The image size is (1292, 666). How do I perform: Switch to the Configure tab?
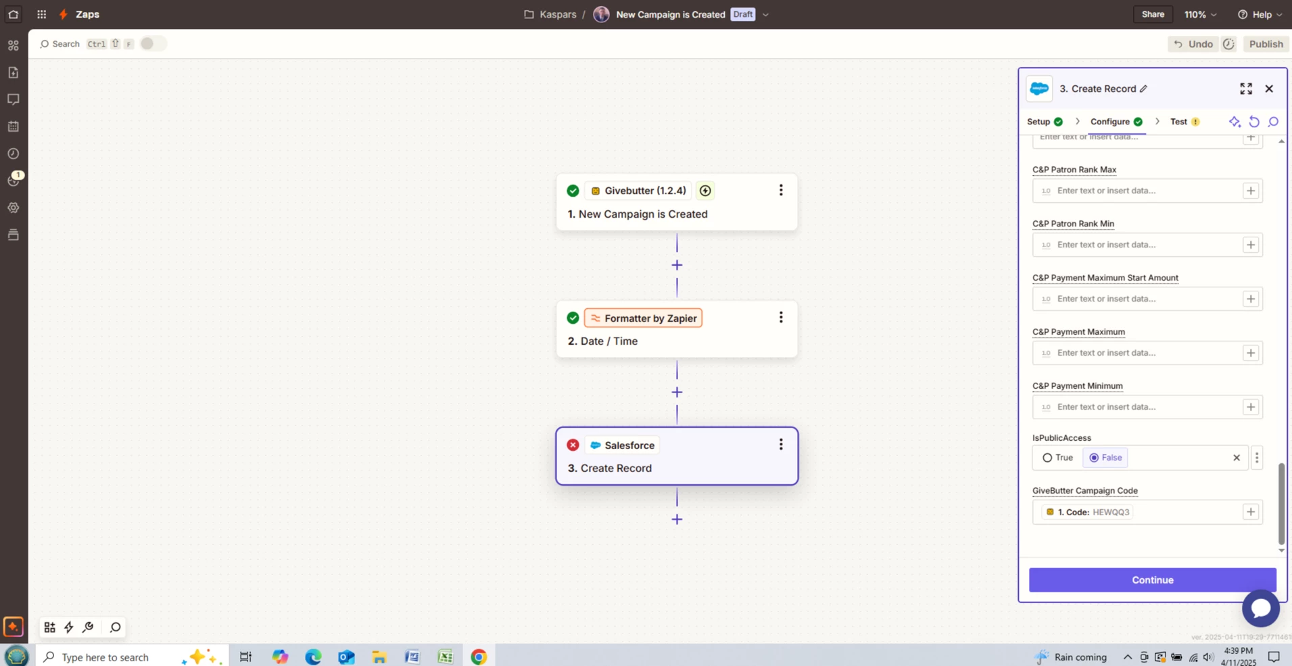(x=1116, y=122)
